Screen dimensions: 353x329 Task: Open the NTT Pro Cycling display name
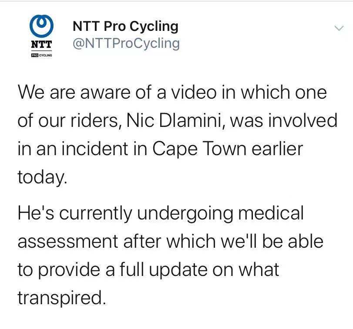click(125, 27)
